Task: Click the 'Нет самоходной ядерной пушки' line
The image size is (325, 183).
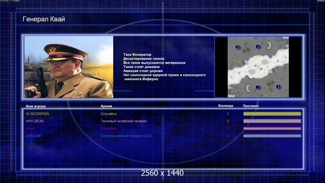Action: click(164, 75)
